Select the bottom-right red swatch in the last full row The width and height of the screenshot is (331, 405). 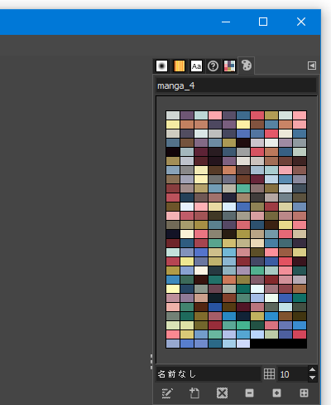[300, 334]
